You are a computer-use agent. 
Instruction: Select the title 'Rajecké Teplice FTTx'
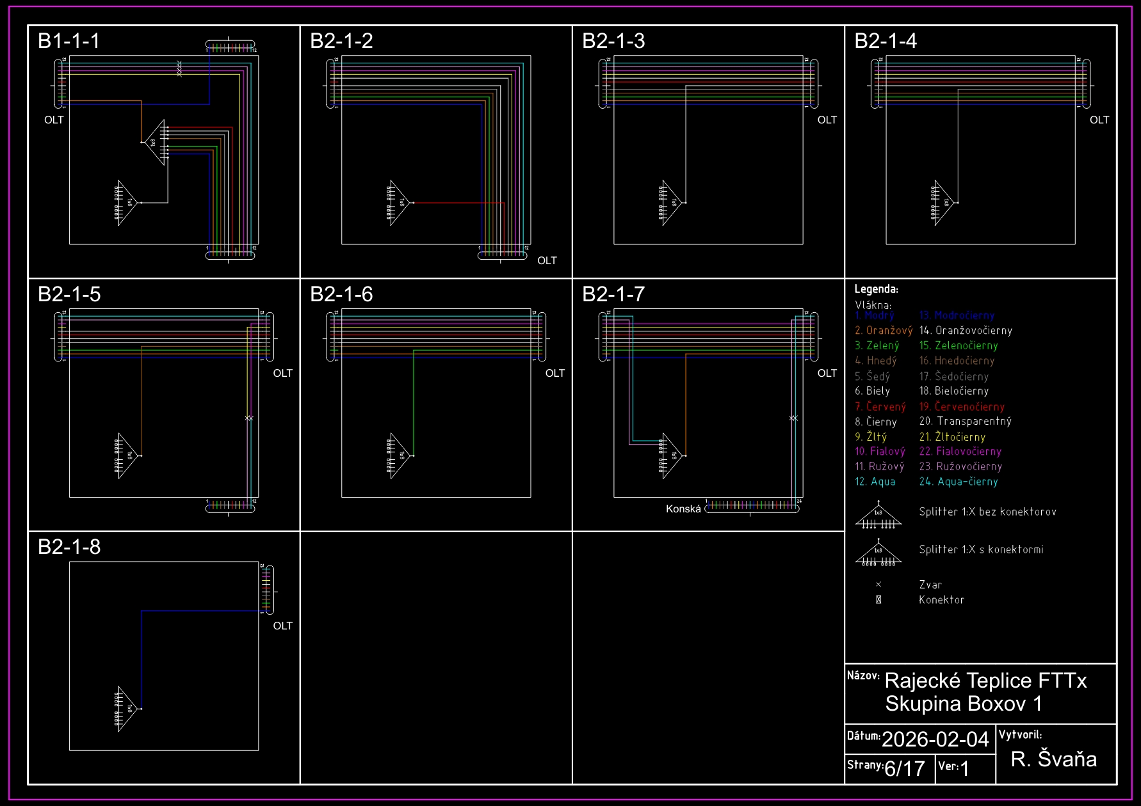pyautogui.click(x=985, y=681)
